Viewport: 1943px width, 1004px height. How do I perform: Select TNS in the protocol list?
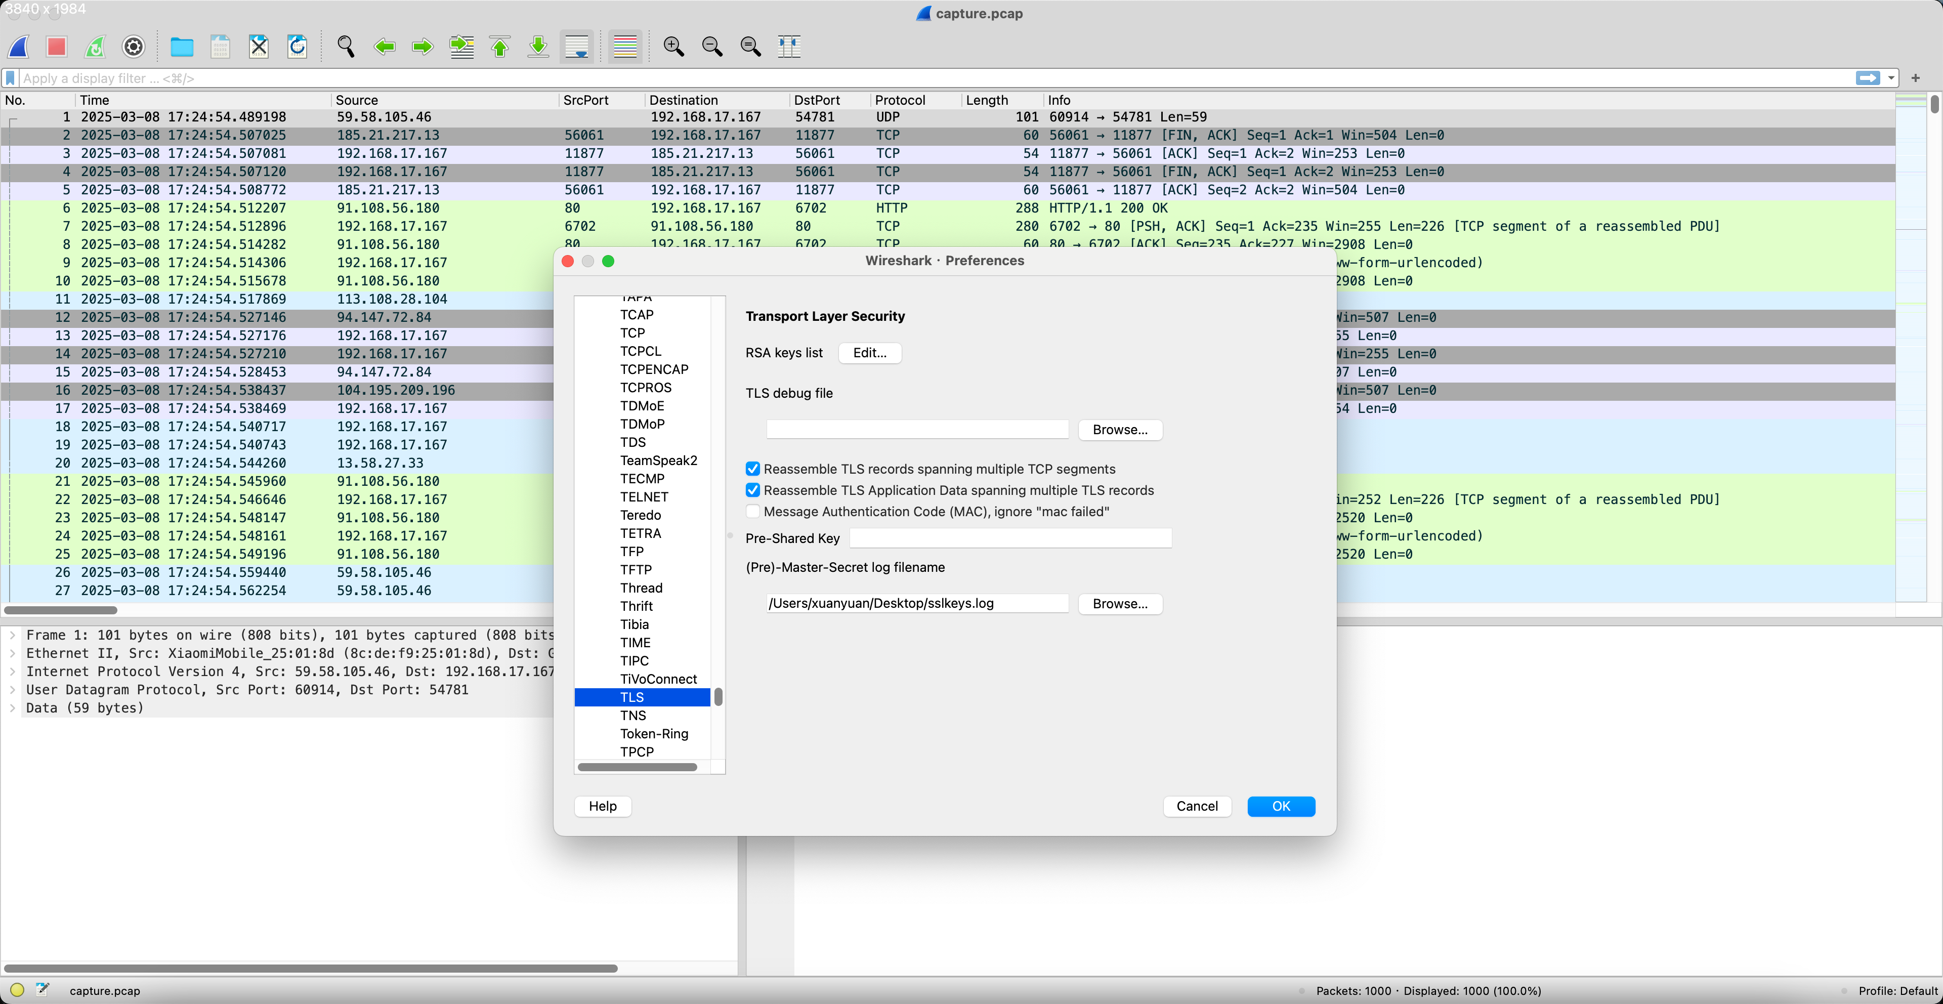(x=633, y=715)
